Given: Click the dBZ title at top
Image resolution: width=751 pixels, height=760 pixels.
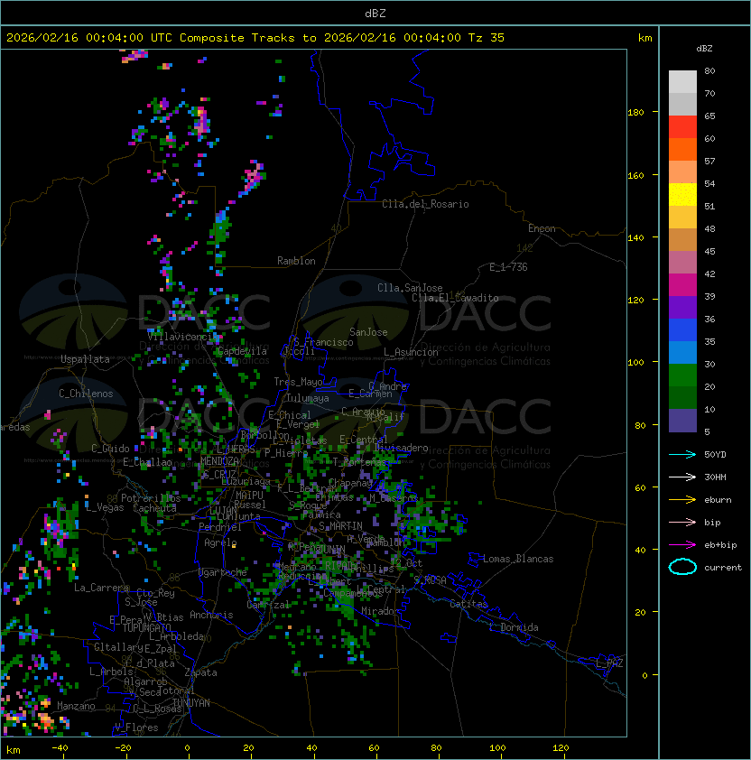Looking at the screenshot, I should (x=375, y=13).
